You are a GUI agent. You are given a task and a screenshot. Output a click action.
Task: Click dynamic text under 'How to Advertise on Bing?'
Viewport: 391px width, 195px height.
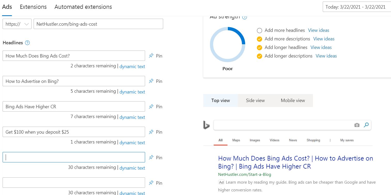(x=132, y=92)
